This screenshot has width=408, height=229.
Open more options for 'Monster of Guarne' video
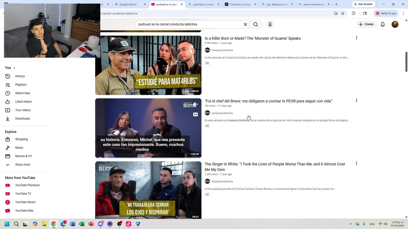pos(356,38)
